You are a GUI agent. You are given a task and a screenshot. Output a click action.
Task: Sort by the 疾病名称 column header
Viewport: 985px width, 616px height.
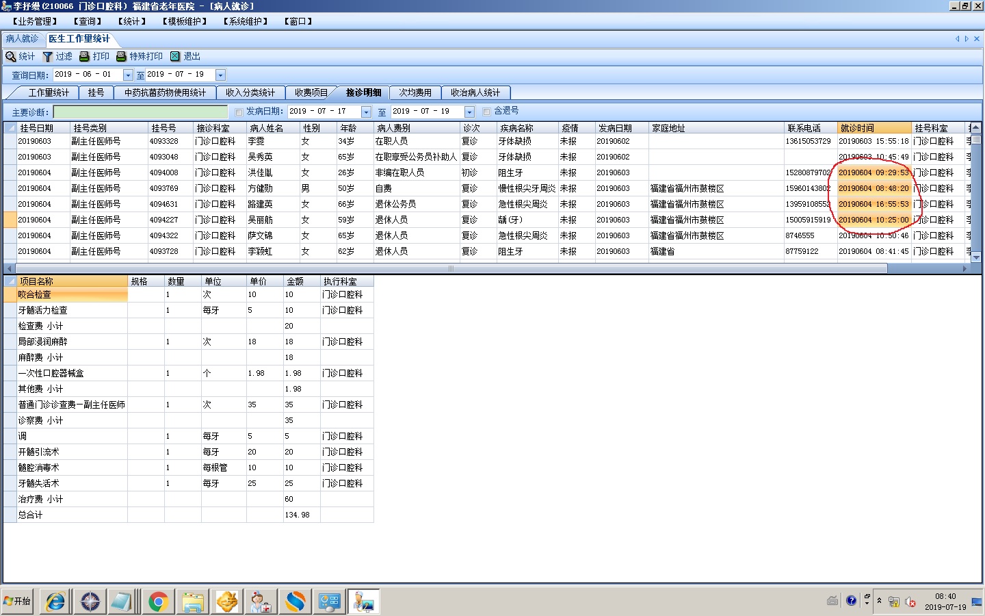click(527, 128)
